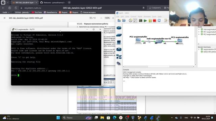Browse security devices in GNS3 sidebar
The width and height of the screenshot is (216, 121).
pos(119,49)
